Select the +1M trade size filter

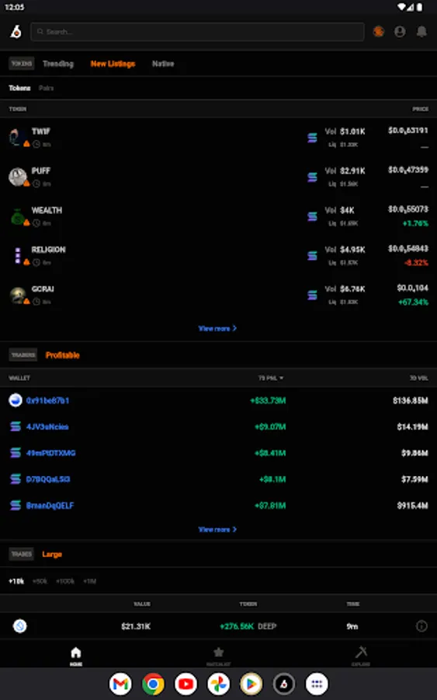click(89, 581)
